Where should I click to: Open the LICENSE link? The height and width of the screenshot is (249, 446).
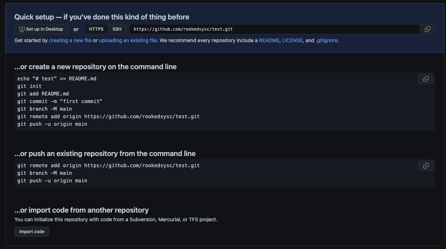(x=292, y=40)
